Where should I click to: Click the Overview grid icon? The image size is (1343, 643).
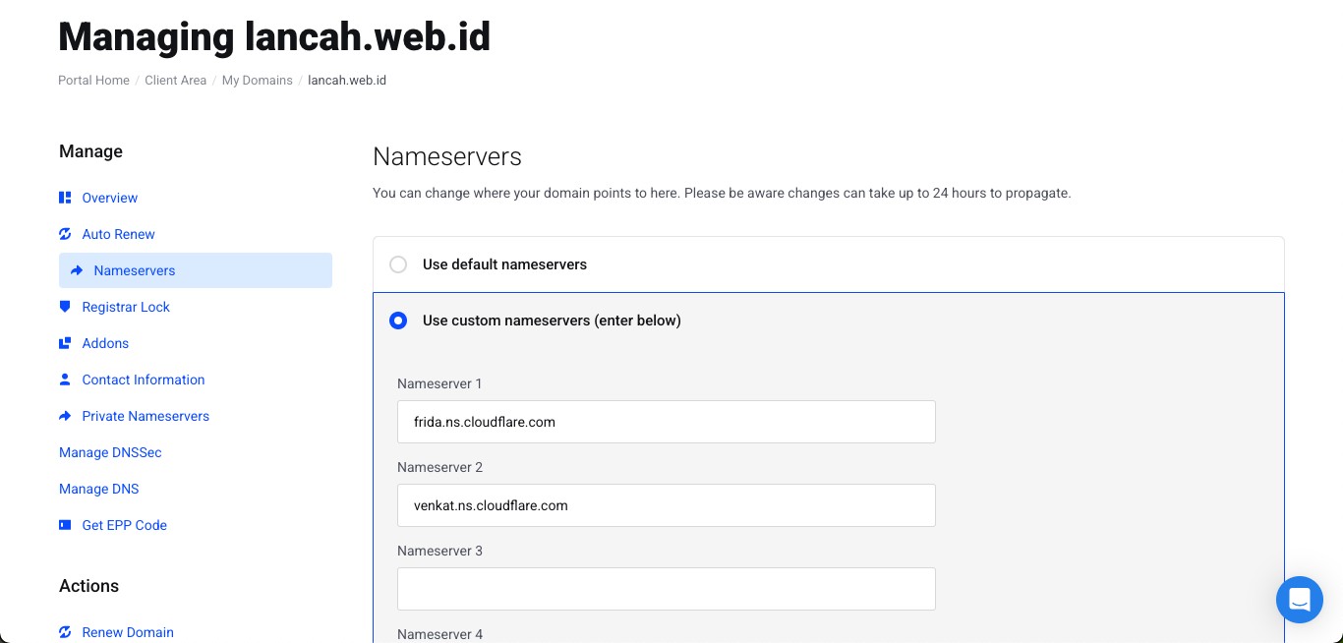point(65,198)
